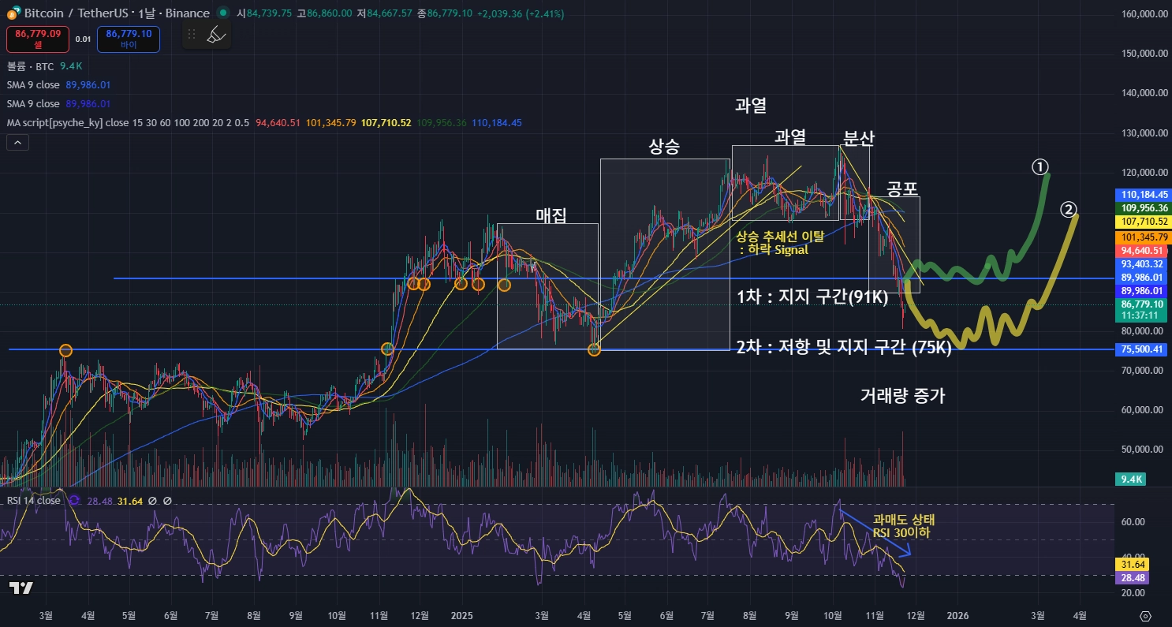Select the '상승 추세선 이탈' yellow annotation
Image resolution: width=1172 pixels, height=627 pixels.
click(x=779, y=235)
